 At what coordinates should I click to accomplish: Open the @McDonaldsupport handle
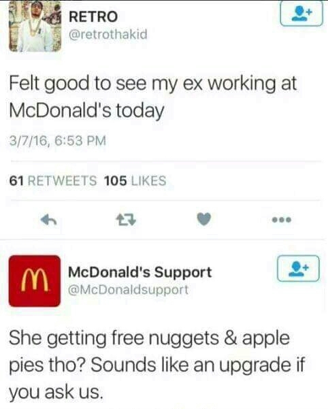click(x=128, y=290)
